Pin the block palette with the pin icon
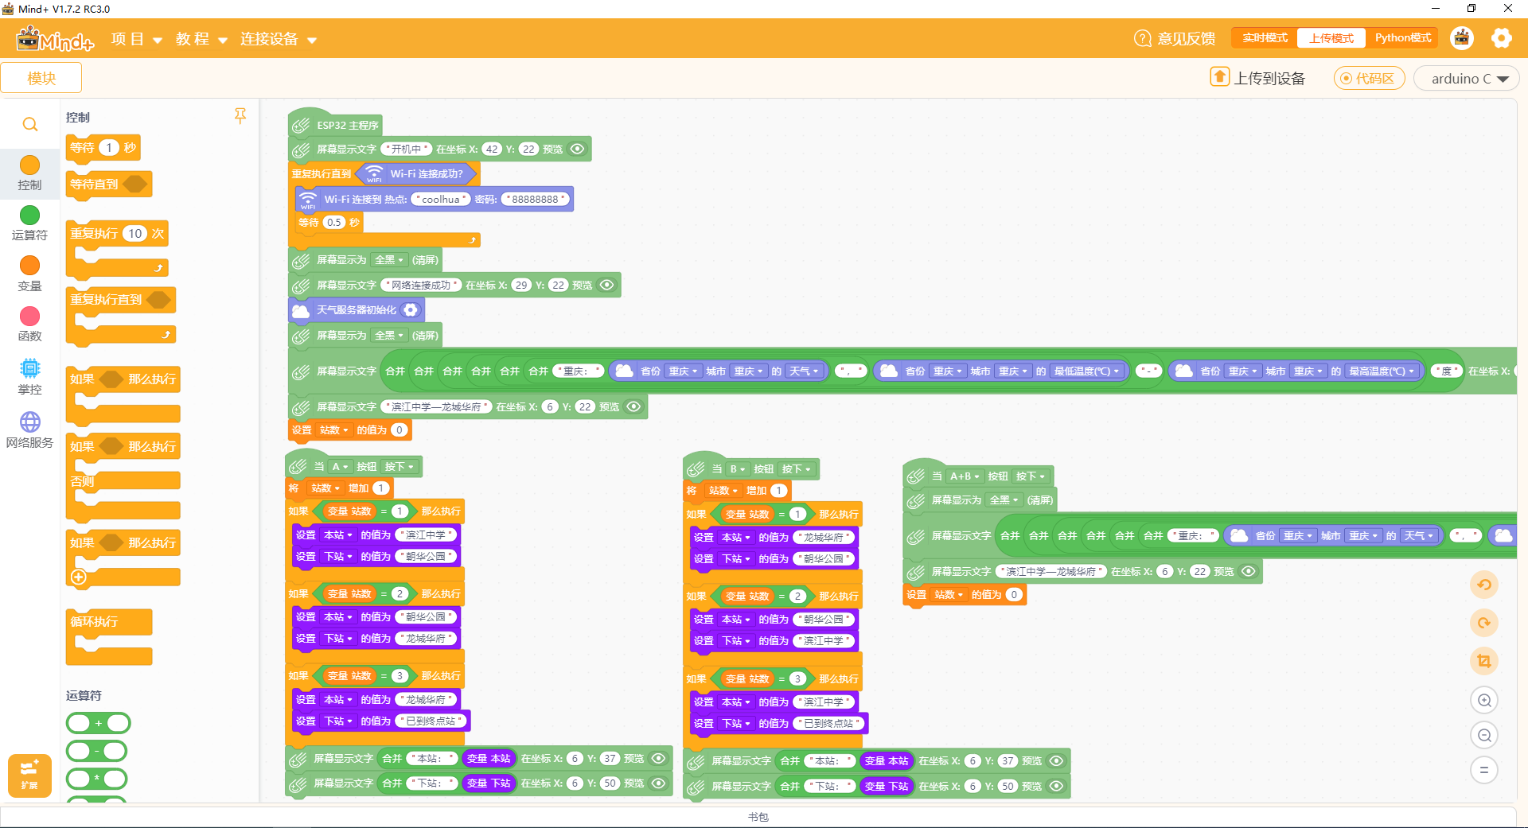The width and height of the screenshot is (1528, 828). point(240,116)
